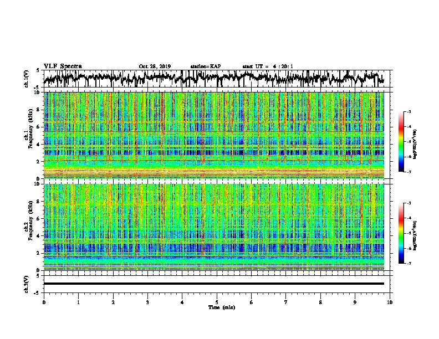Click the "VLF Spectra" plot title

pyautogui.click(x=63, y=66)
